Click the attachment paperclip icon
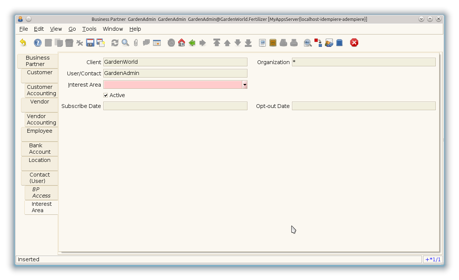The width and height of the screenshot is (459, 280). (136, 43)
